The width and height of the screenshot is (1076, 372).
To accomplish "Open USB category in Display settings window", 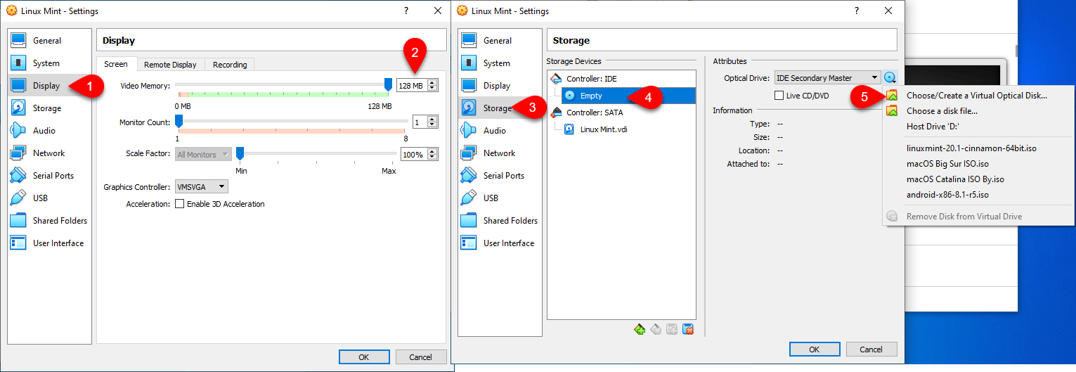I will pyautogui.click(x=49, y=198).
